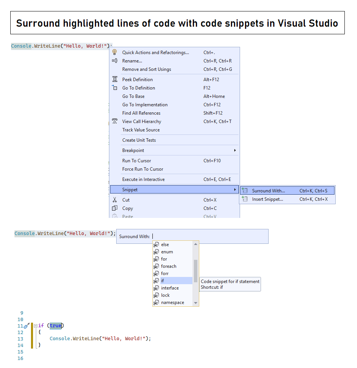Open the Breakpoint menu entry
The image size is (357, 368).
[174, 150]
